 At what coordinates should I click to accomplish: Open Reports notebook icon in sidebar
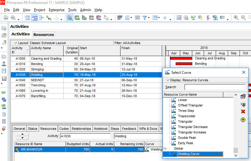pos(4,71)
